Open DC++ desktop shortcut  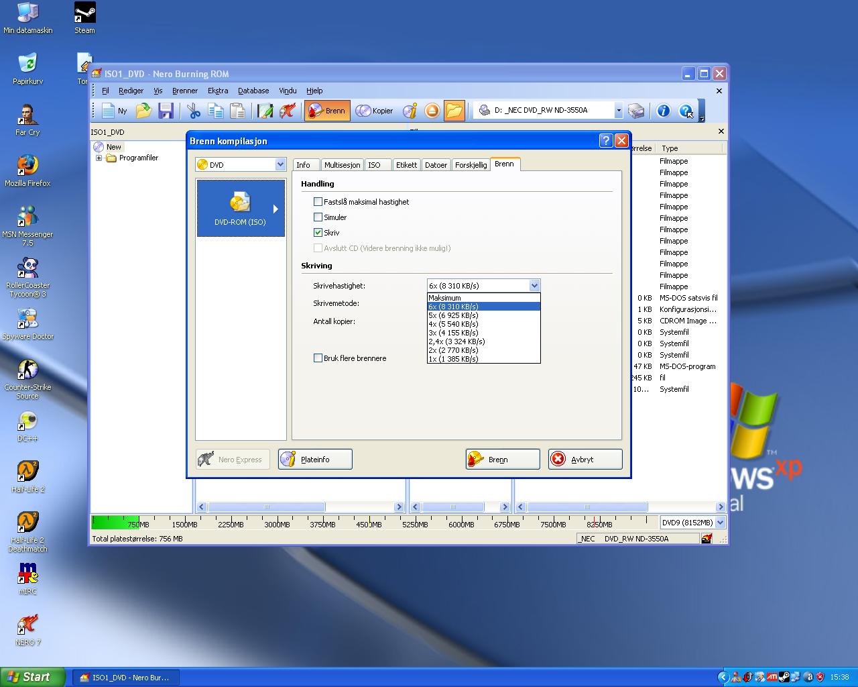[x=27, y=425]
